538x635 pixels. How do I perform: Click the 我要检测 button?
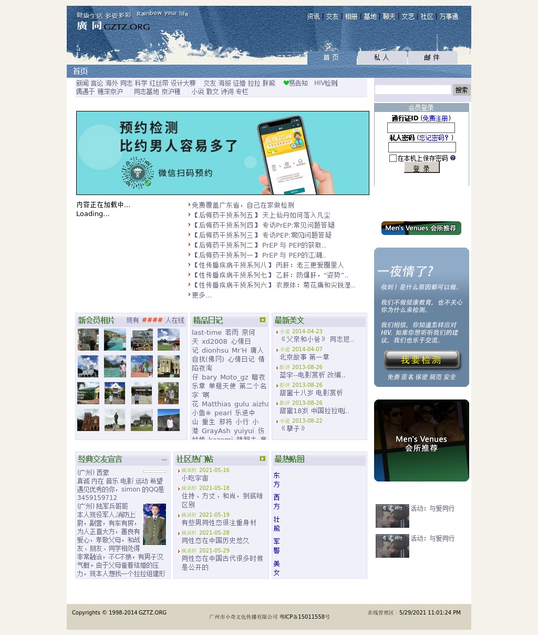tap(421, 360)
